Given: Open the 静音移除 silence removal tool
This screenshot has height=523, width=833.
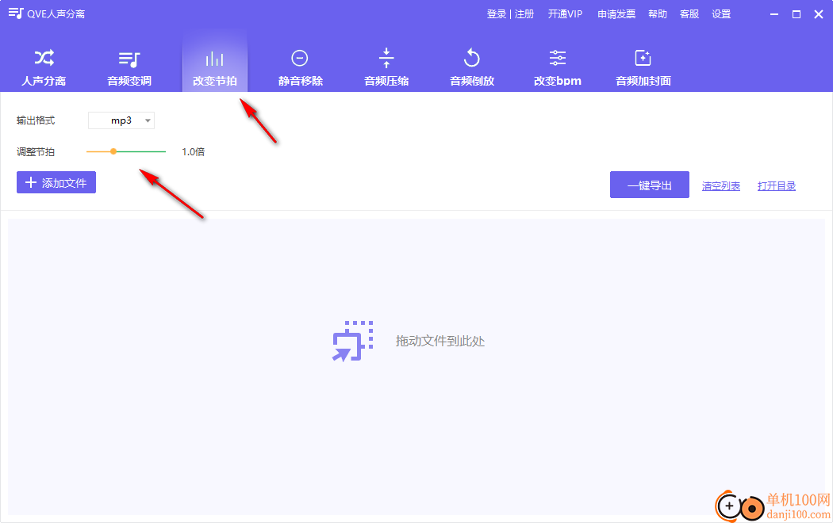Looking at the screenshot, I should click(300, 67).
